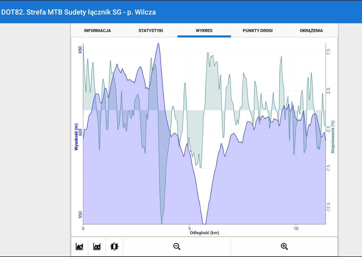The width and height of the screenshot is (362, 257).
Task: Zoom out with the minus magnifier
Action: tap(177, 246)
